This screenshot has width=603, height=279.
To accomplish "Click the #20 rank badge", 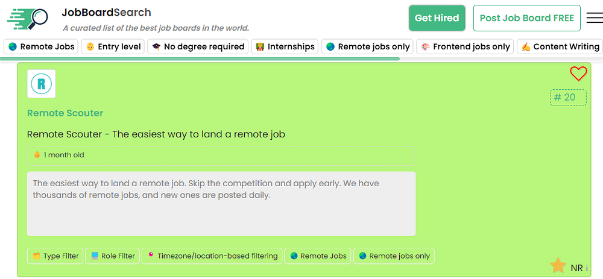I will tap(568, 98).
